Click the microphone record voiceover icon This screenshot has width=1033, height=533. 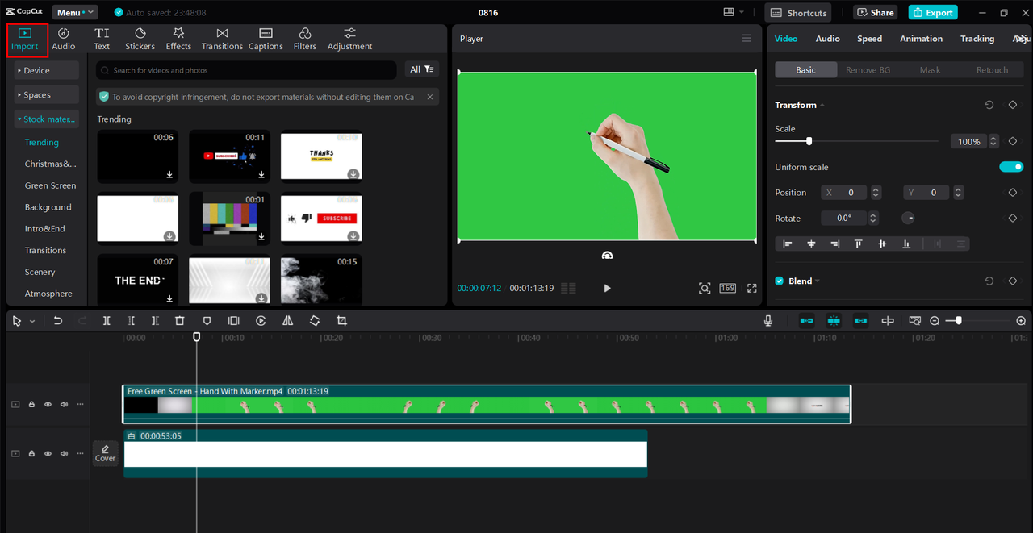coord(768,320)
